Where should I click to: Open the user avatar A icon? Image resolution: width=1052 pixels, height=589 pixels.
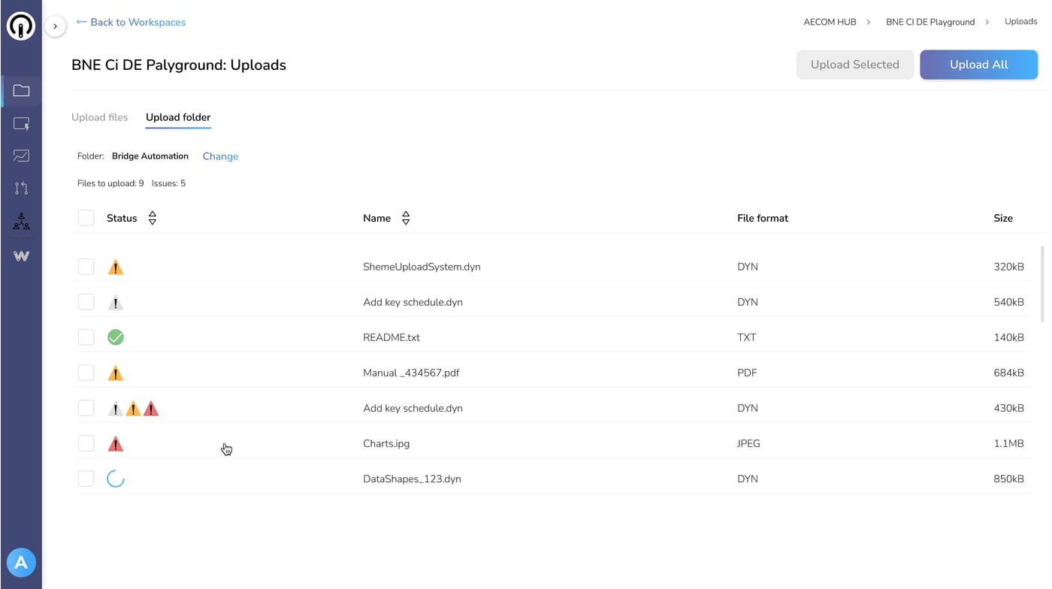coord(21,562)
